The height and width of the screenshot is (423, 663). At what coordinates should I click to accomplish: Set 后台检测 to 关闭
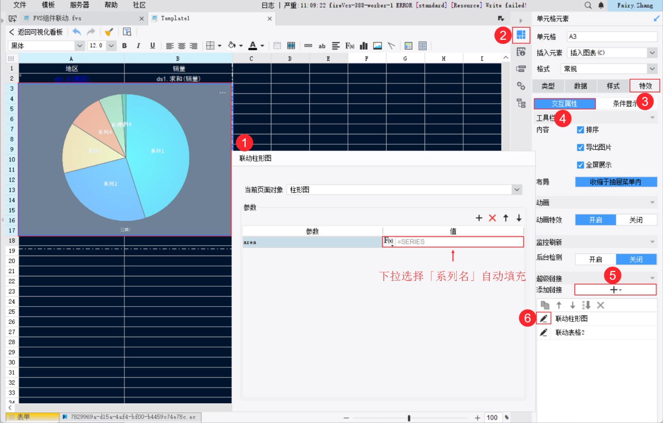click(636, 259)
